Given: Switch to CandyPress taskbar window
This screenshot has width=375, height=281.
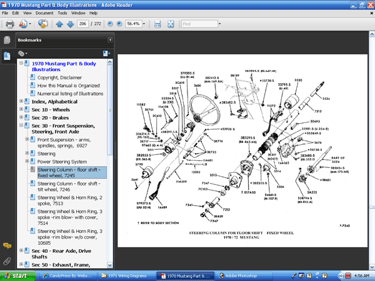Looking at the screenshot, I should [67, 276].
